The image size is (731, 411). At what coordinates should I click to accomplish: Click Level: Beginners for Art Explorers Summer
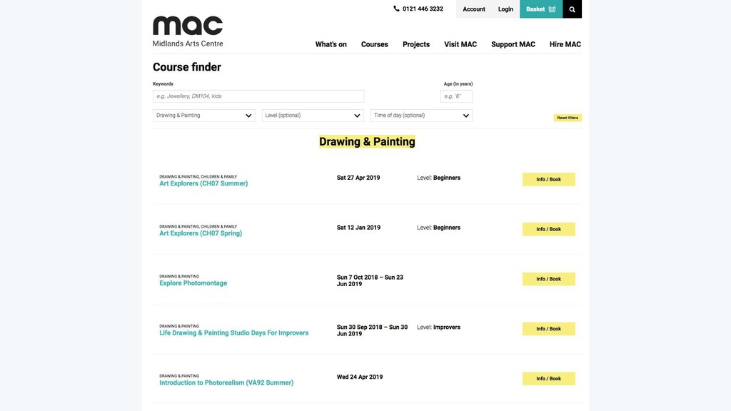coord(438,178)
